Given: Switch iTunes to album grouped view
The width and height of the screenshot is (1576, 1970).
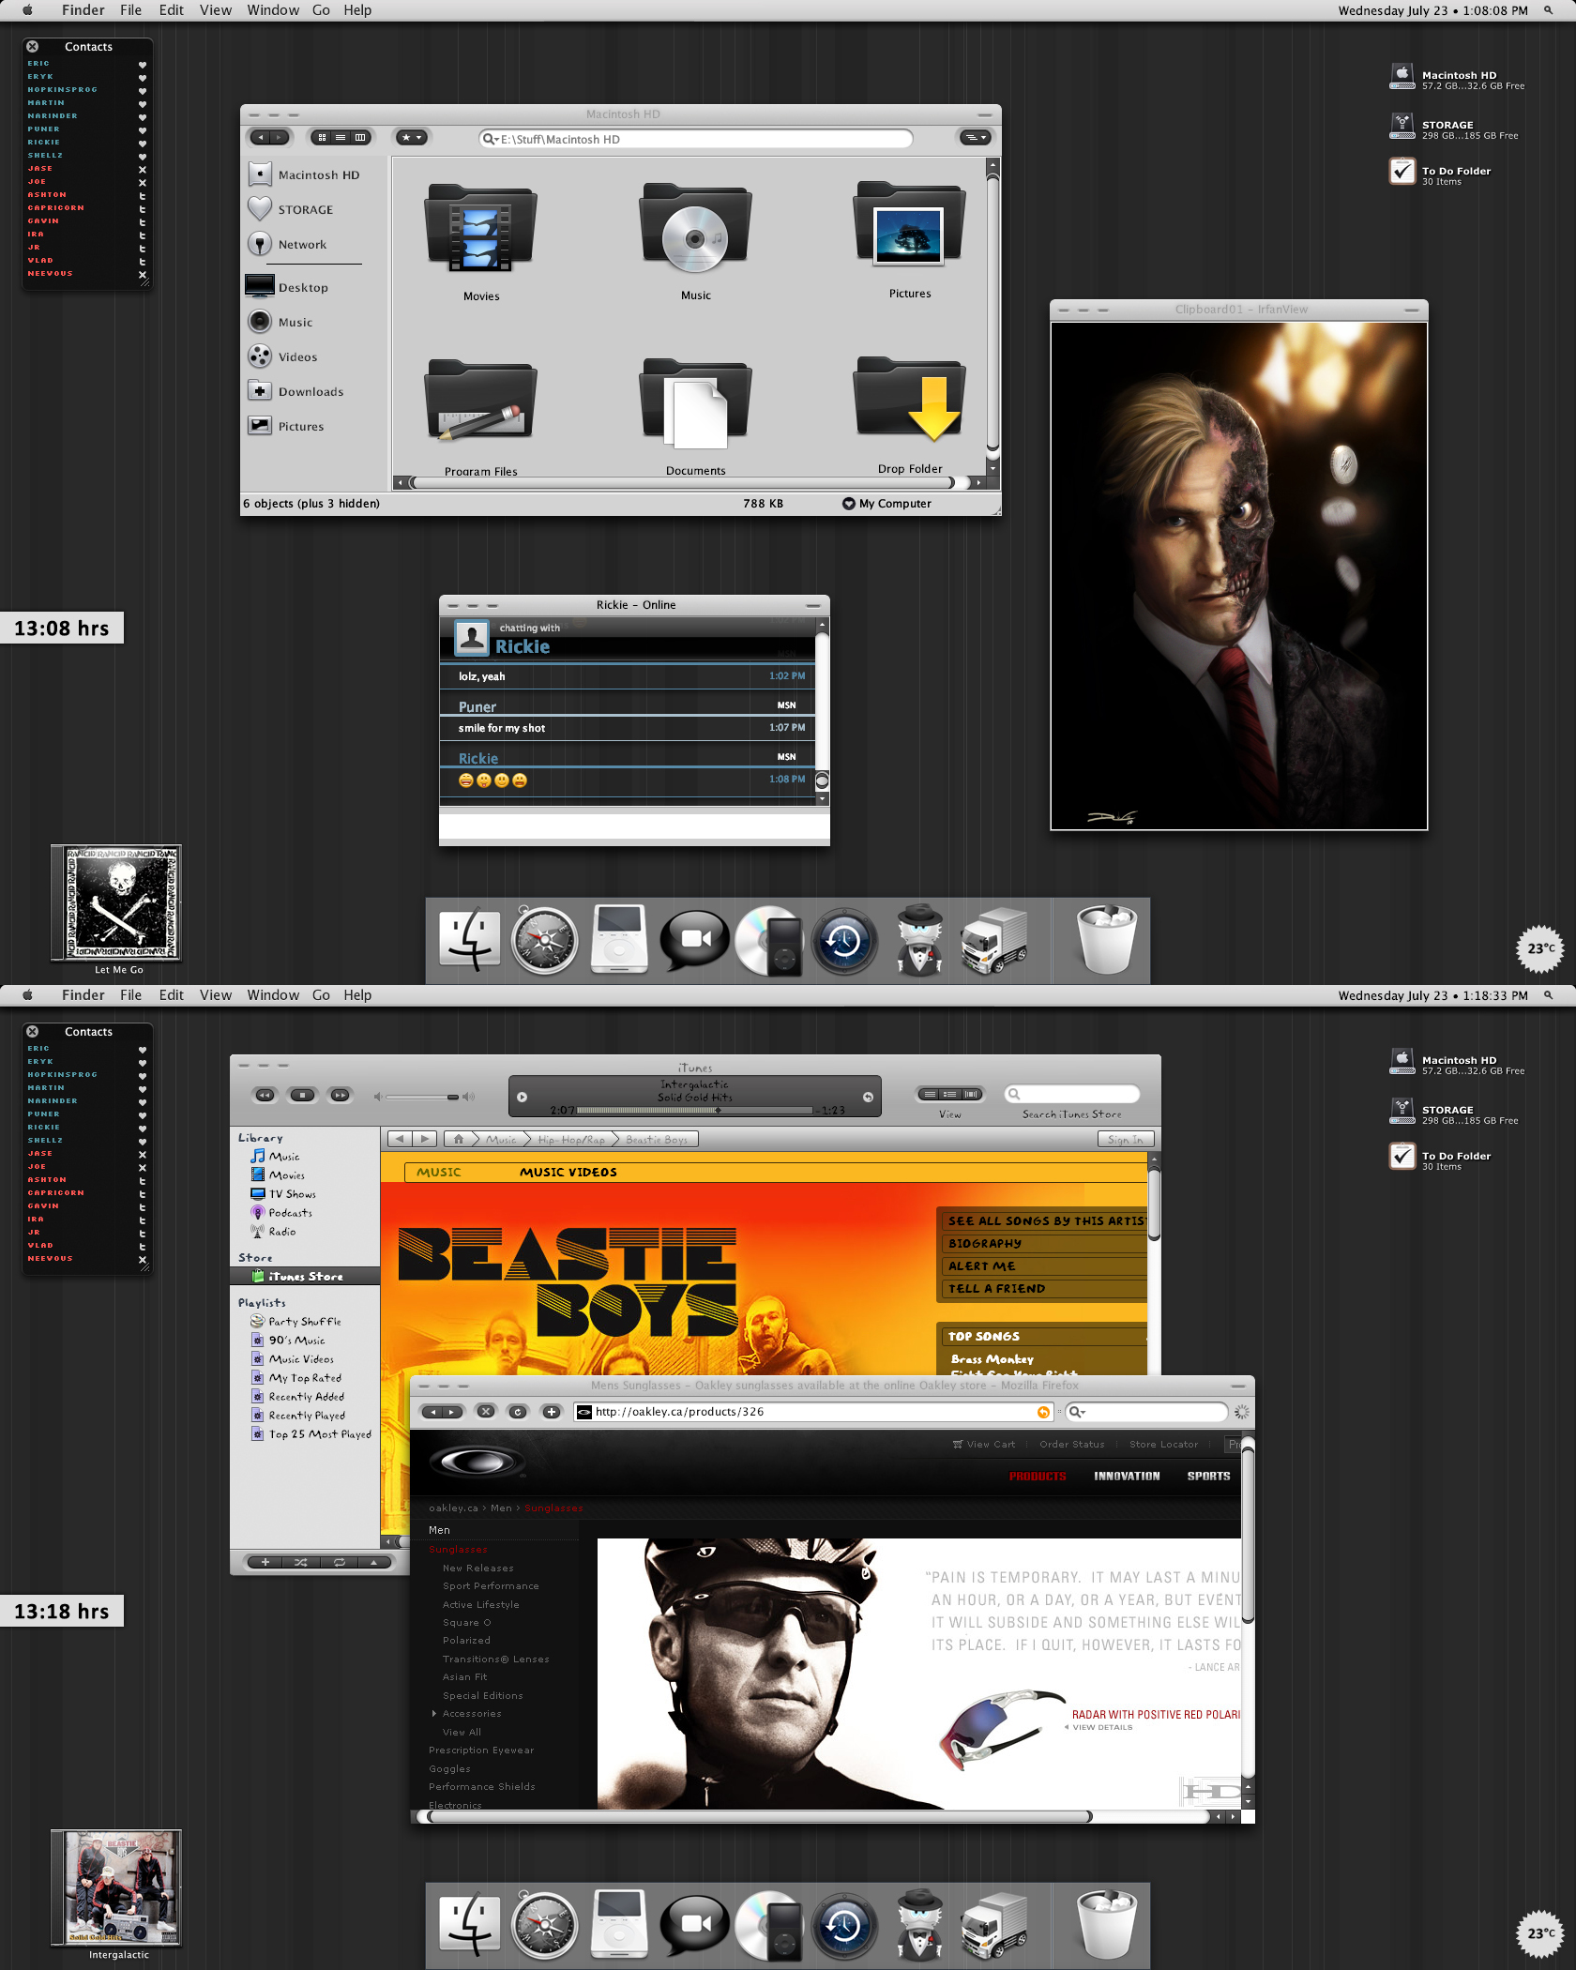Looking at the screenshot, I should 950,1095.
